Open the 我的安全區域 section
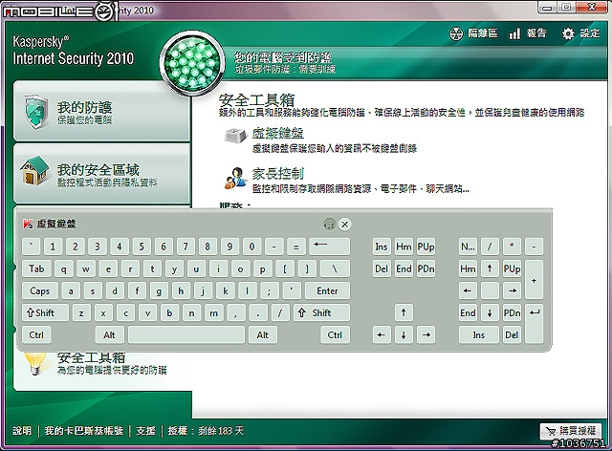The height and width of the screenshot is (451, 612). click(x=101, y=173)
